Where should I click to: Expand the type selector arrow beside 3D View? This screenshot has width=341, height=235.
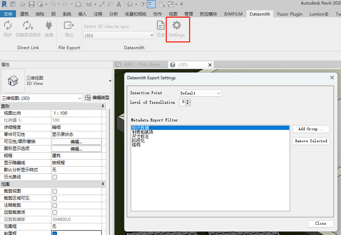pyautogui.click(x=110, y=81)
